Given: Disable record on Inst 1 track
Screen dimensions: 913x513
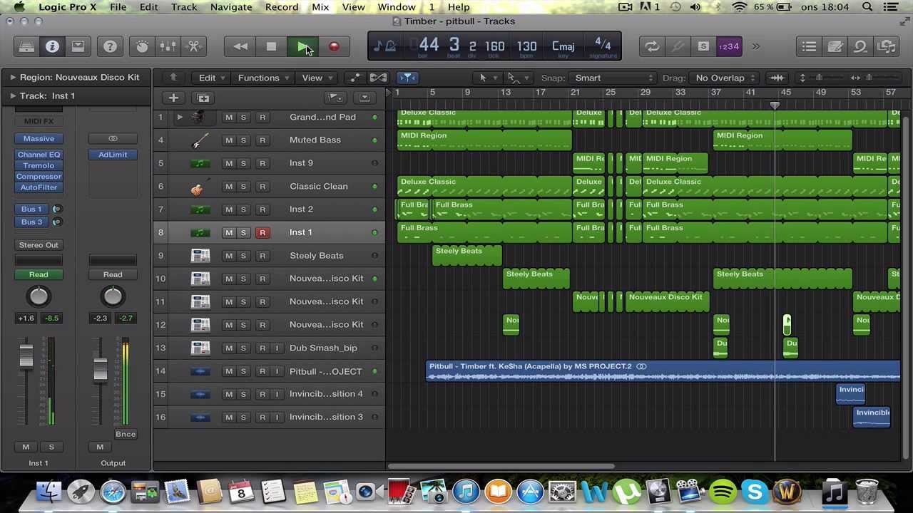Looking at the screenshot, I should [x=262, y=232].
